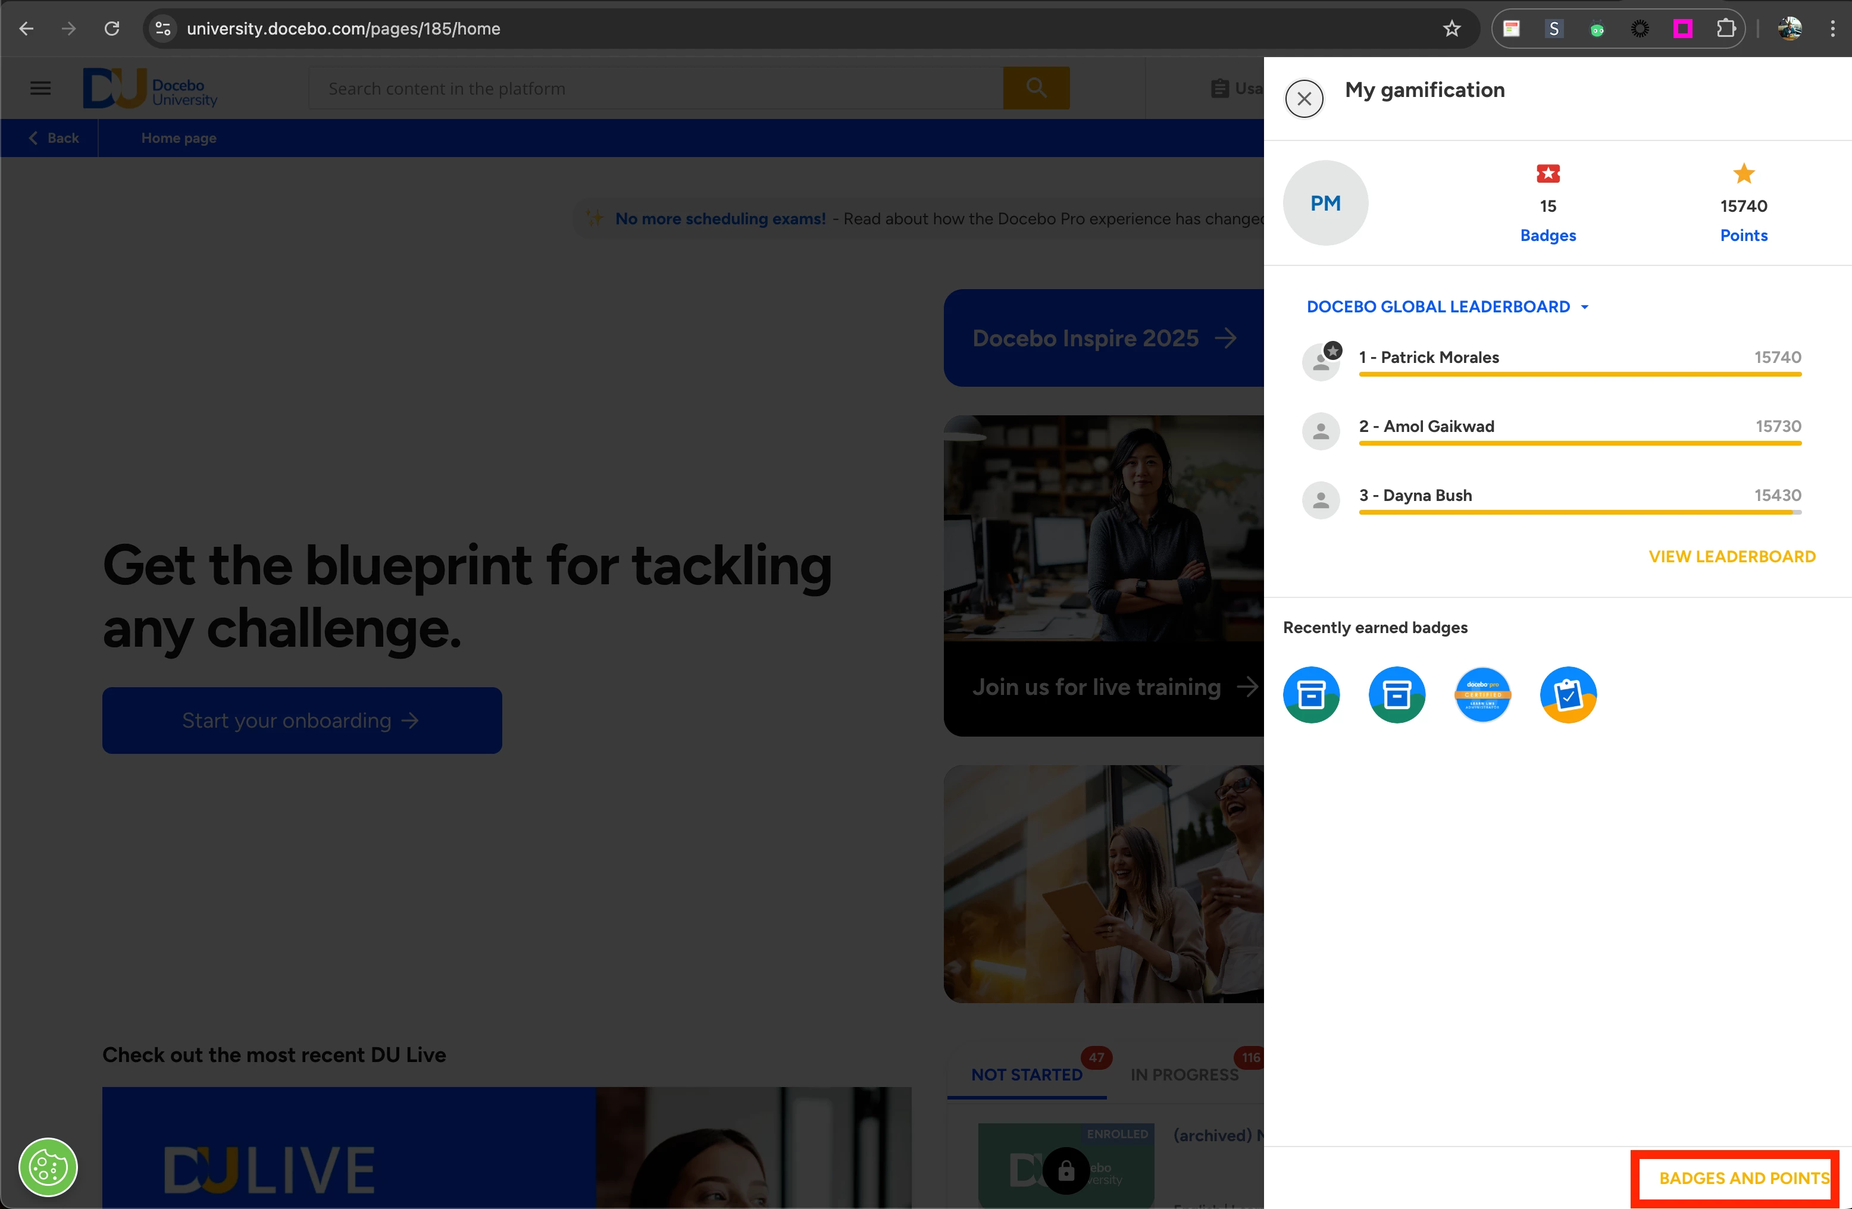Viewport: 1852px width, 1209px height.
Task: Click the PM profile avatar
Action: (1325, 203)
